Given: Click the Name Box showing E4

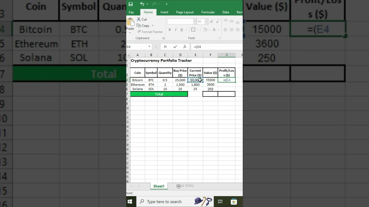Looking at the screenshot, I should 137,47.
